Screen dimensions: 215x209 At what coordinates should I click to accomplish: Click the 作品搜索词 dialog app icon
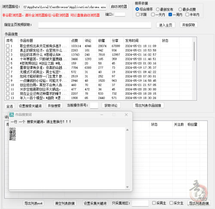pos(12,114)
